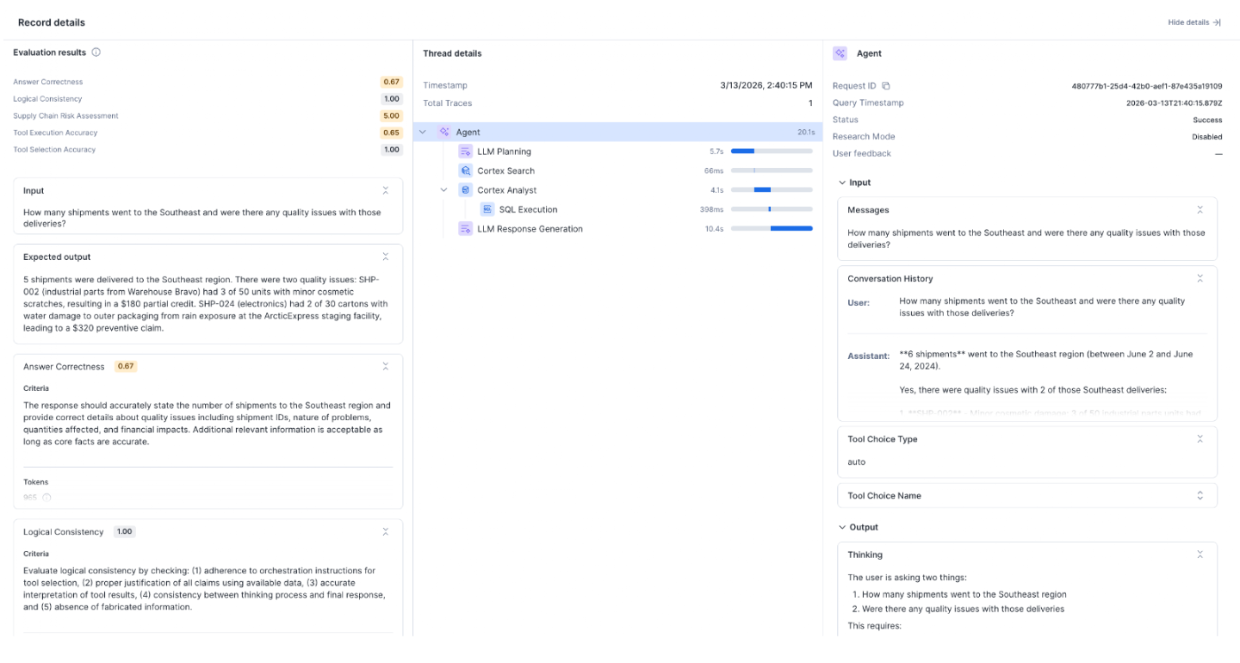This screenshot has height=663, width=1240.
Task: Click the SQL Execution step icon
Action: 487,209
